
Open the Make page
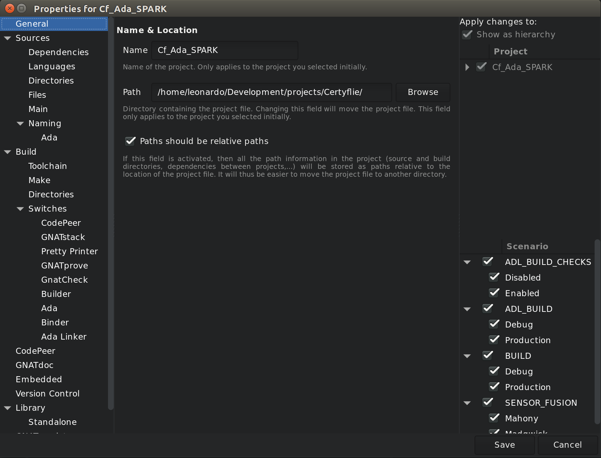[x=39, y=180]
